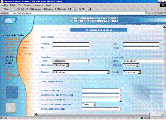Open the Mesa de Ayuda link
This screenshot has width=166, height=120.
(12, 75)
